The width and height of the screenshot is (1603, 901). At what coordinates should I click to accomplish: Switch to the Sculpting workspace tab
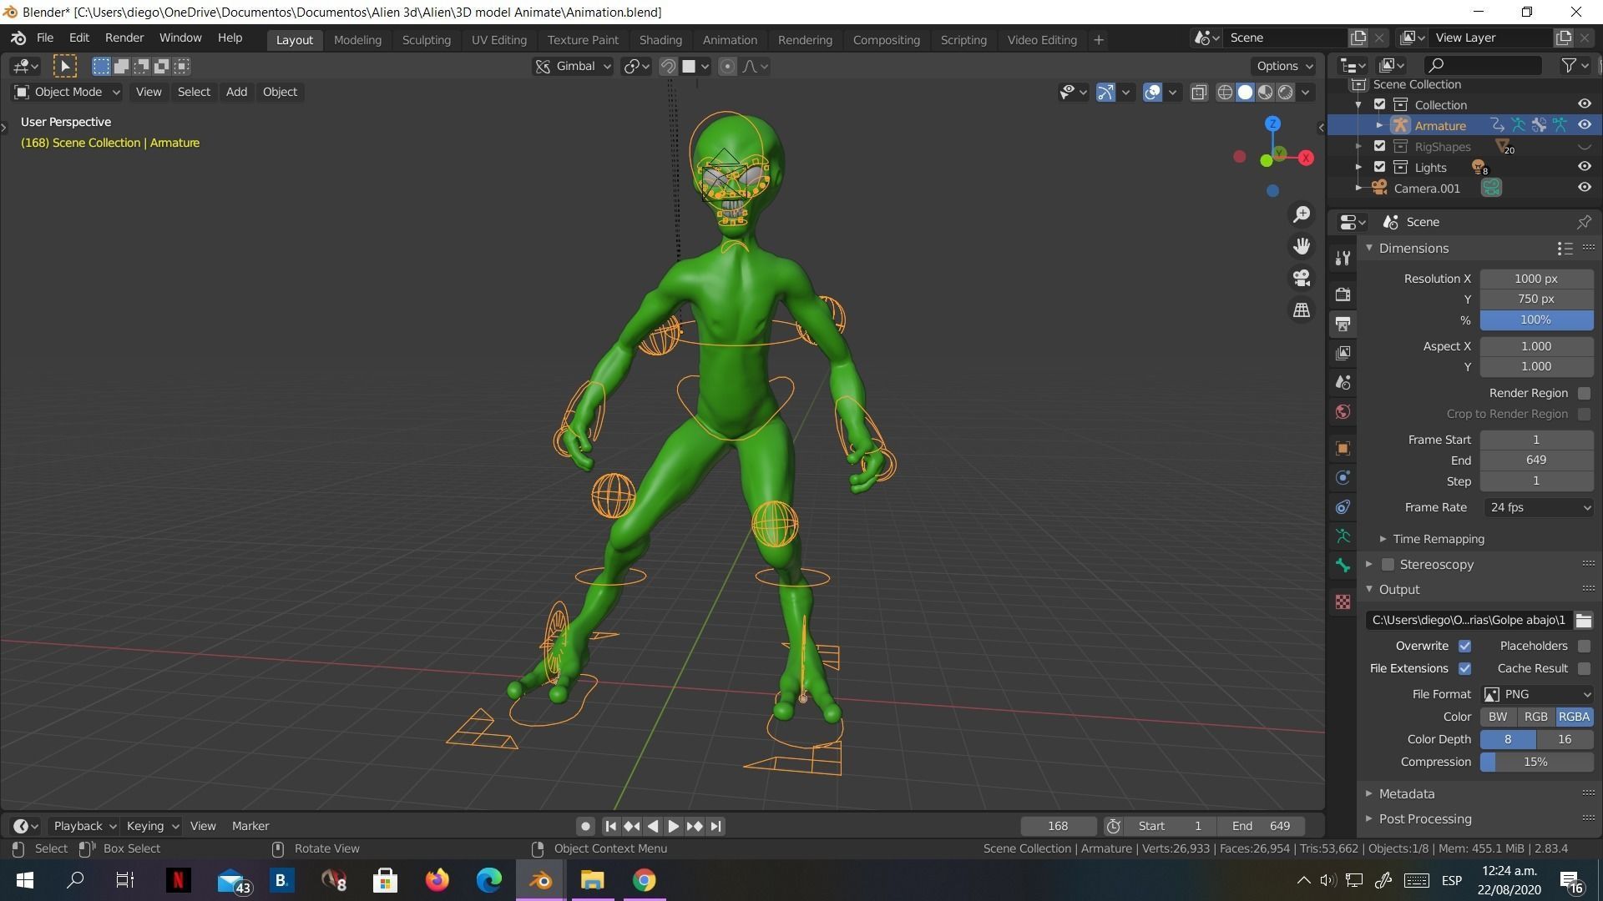point(426,39)
